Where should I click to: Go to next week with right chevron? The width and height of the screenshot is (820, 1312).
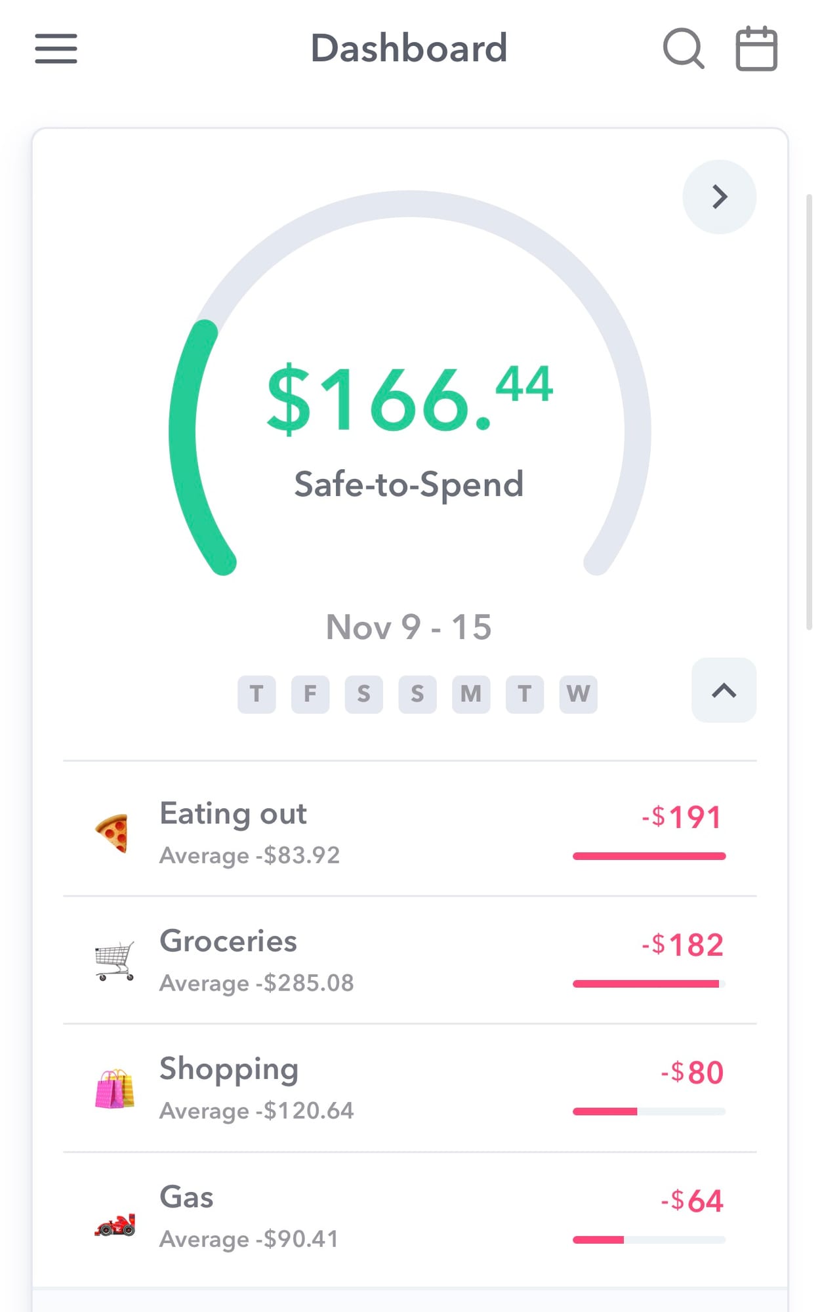pyautogui.click(x=720, y=197)
